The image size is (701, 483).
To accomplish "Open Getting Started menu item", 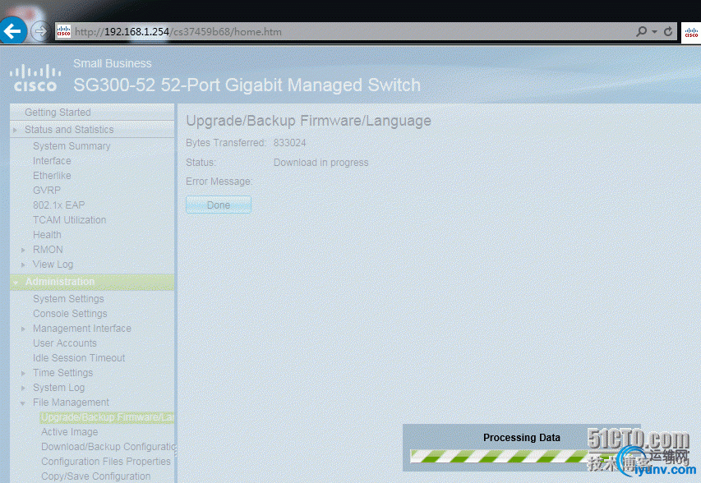I will tap(58, 113).
